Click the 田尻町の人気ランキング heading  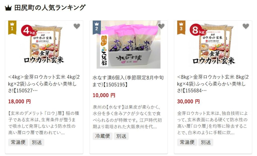tap(50, 8)
